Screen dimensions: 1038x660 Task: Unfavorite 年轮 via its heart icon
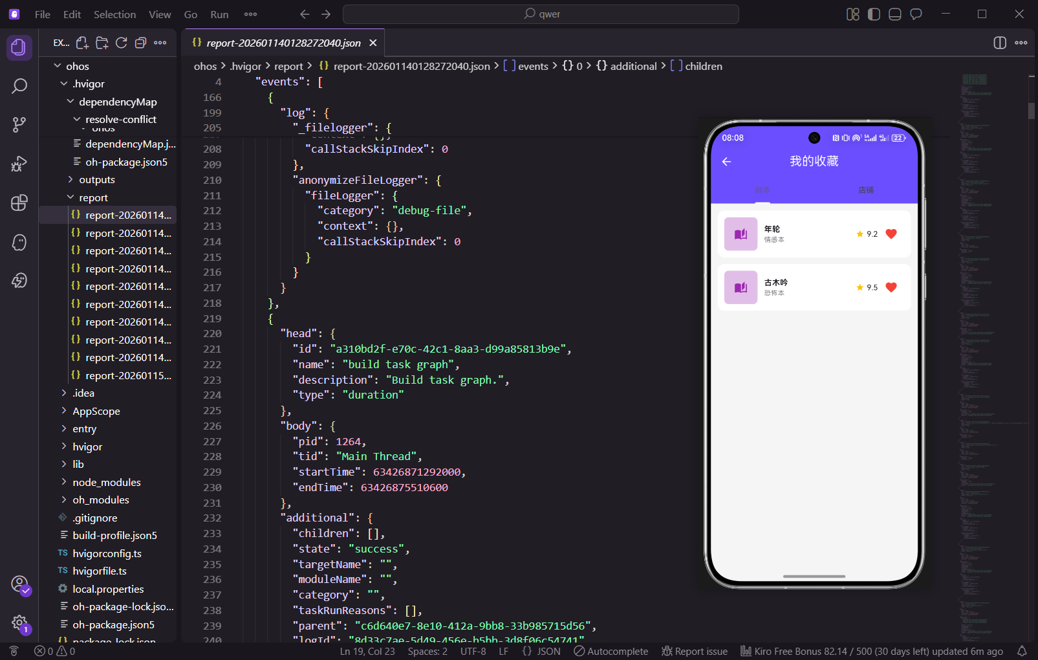coord(891,234)
